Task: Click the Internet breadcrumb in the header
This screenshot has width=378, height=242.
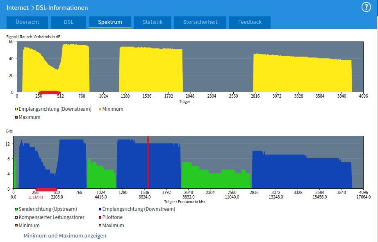Action: 18,7
